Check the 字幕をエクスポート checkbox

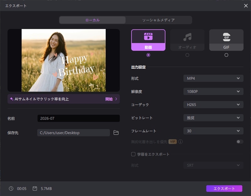[x=133, y=154]
